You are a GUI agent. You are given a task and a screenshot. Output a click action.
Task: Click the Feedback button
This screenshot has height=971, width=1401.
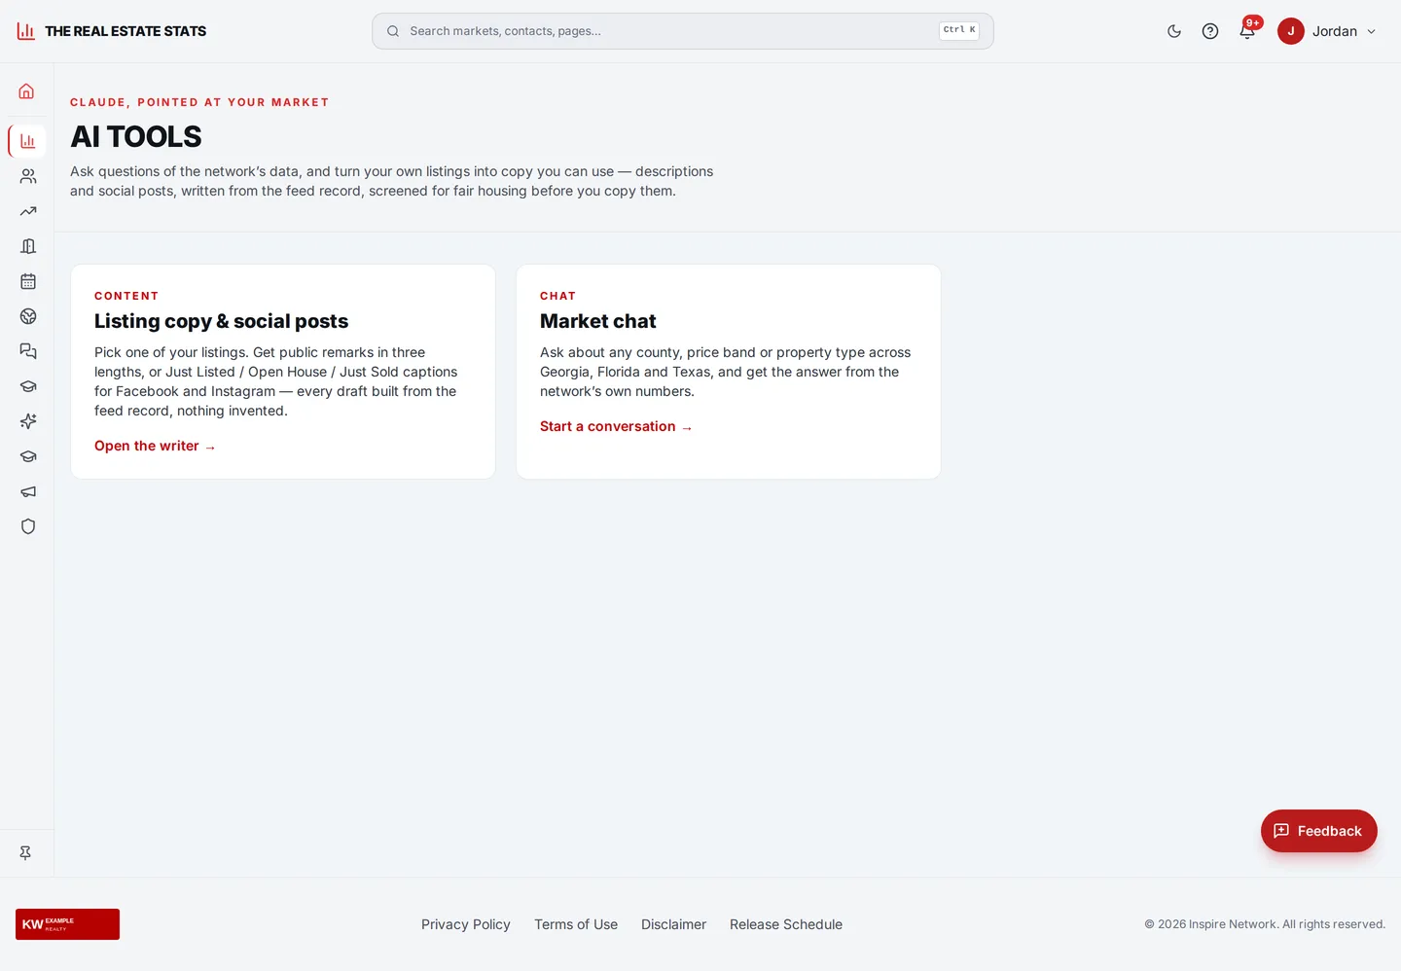[1319, 831]
